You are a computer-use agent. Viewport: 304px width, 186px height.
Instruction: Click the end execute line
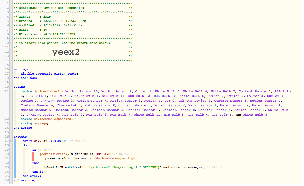25,181
